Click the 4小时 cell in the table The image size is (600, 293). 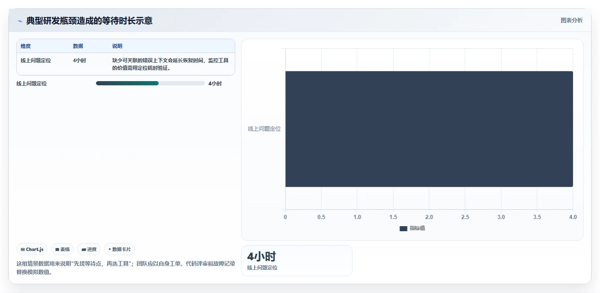pos(80,61)
